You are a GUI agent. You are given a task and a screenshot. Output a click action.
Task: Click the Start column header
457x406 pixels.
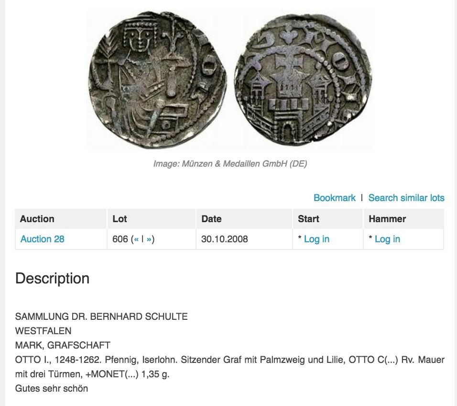[x=308, y=219]
